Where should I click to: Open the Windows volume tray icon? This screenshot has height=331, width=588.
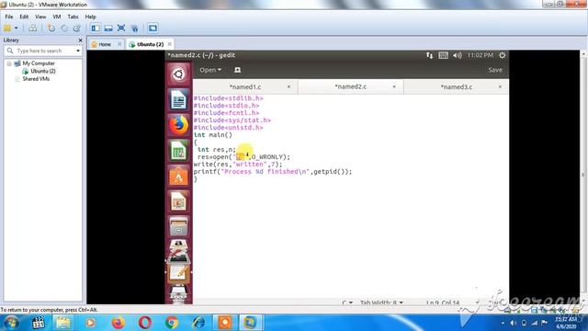(513, 323)
